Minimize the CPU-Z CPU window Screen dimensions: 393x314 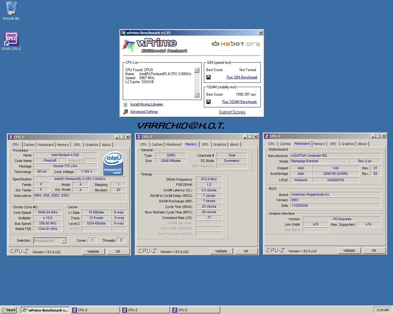coord(117,137)
